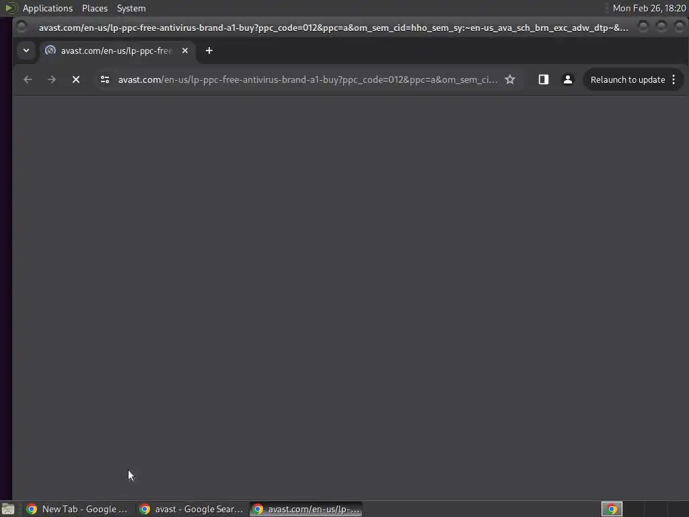Viewport: 689px width, 517px height.
Task: Open the System menu
Action: tap(131, 8)
